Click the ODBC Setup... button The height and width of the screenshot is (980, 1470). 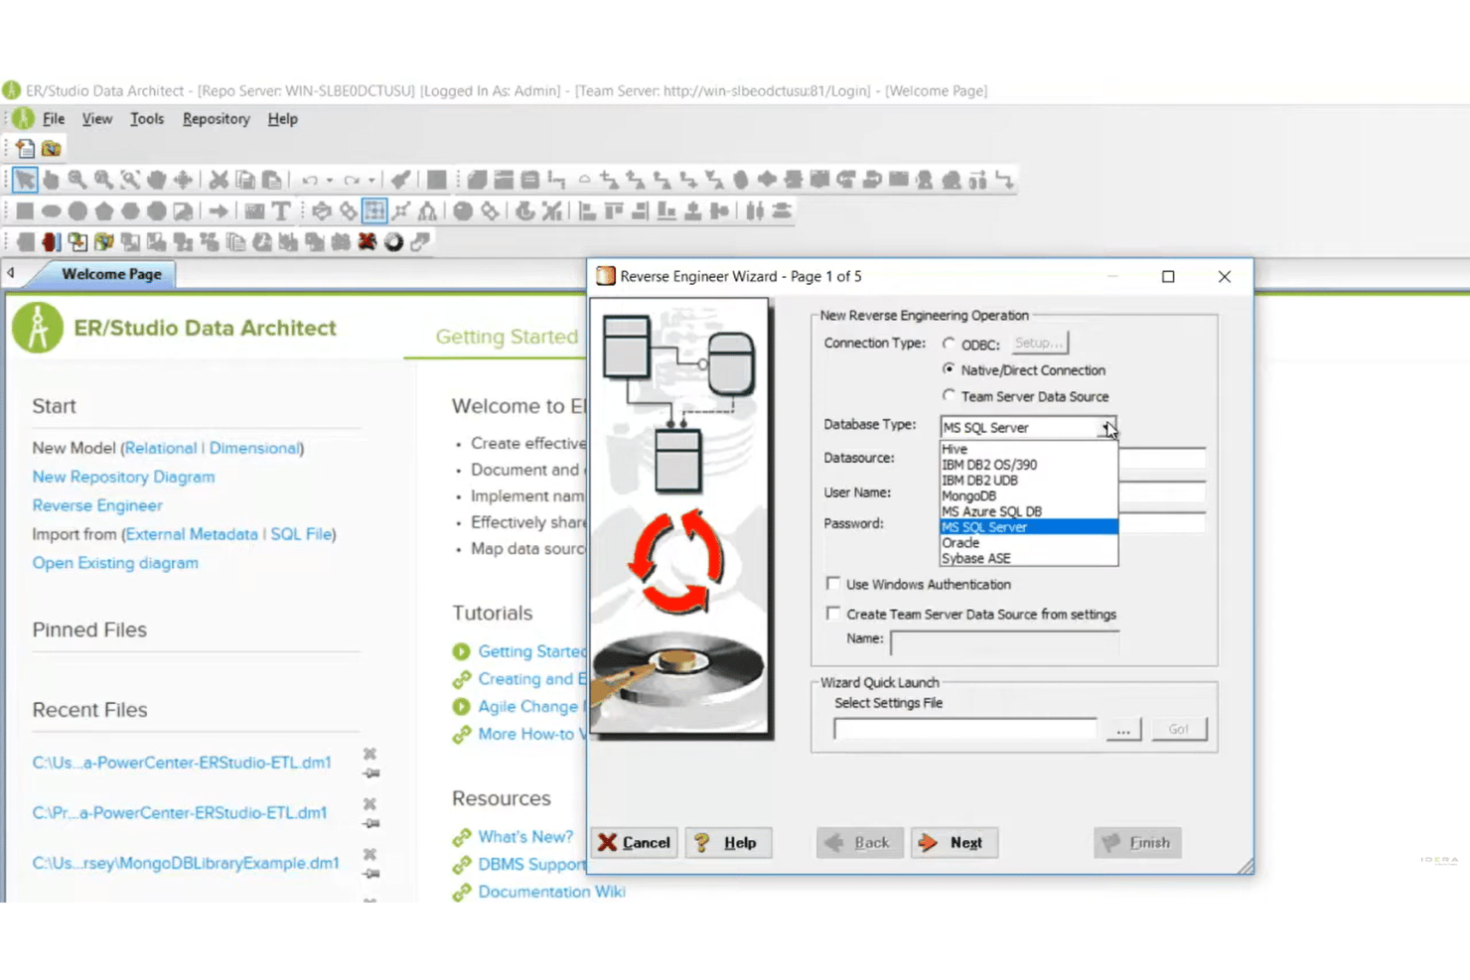[1040, 343]
